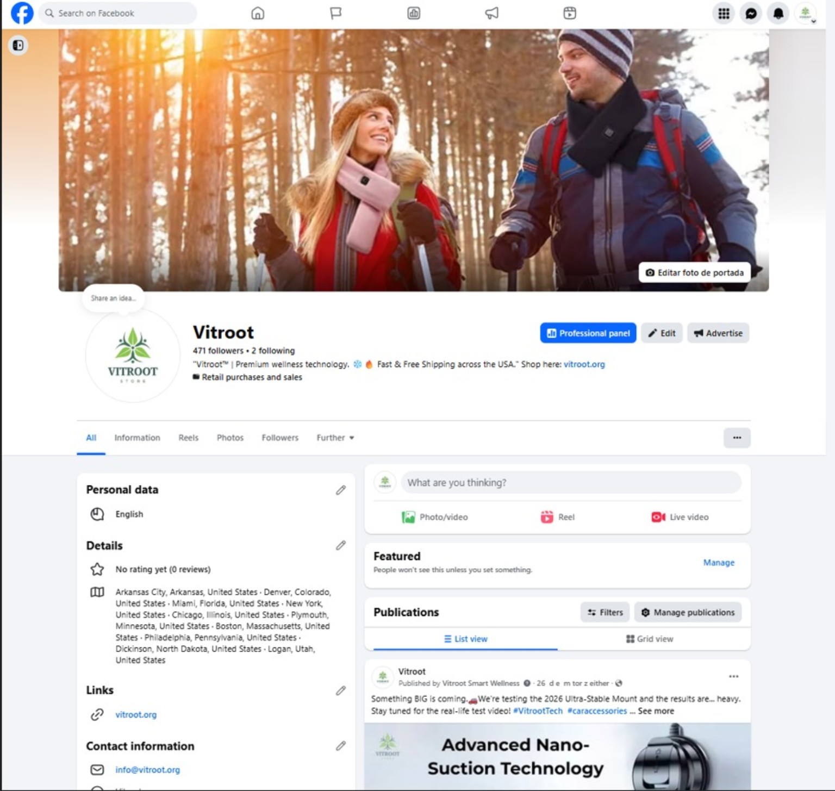Click Editar foto de portada button
Viewport: 835px width, 791px height.
(694, 272)
